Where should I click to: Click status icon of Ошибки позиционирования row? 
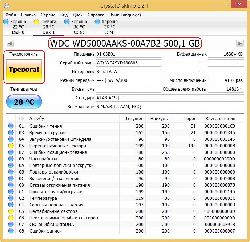(x=11, y=152)
